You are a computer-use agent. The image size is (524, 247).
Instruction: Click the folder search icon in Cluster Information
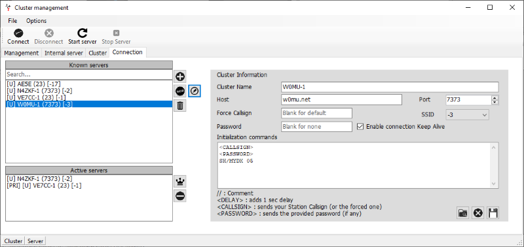463,213
